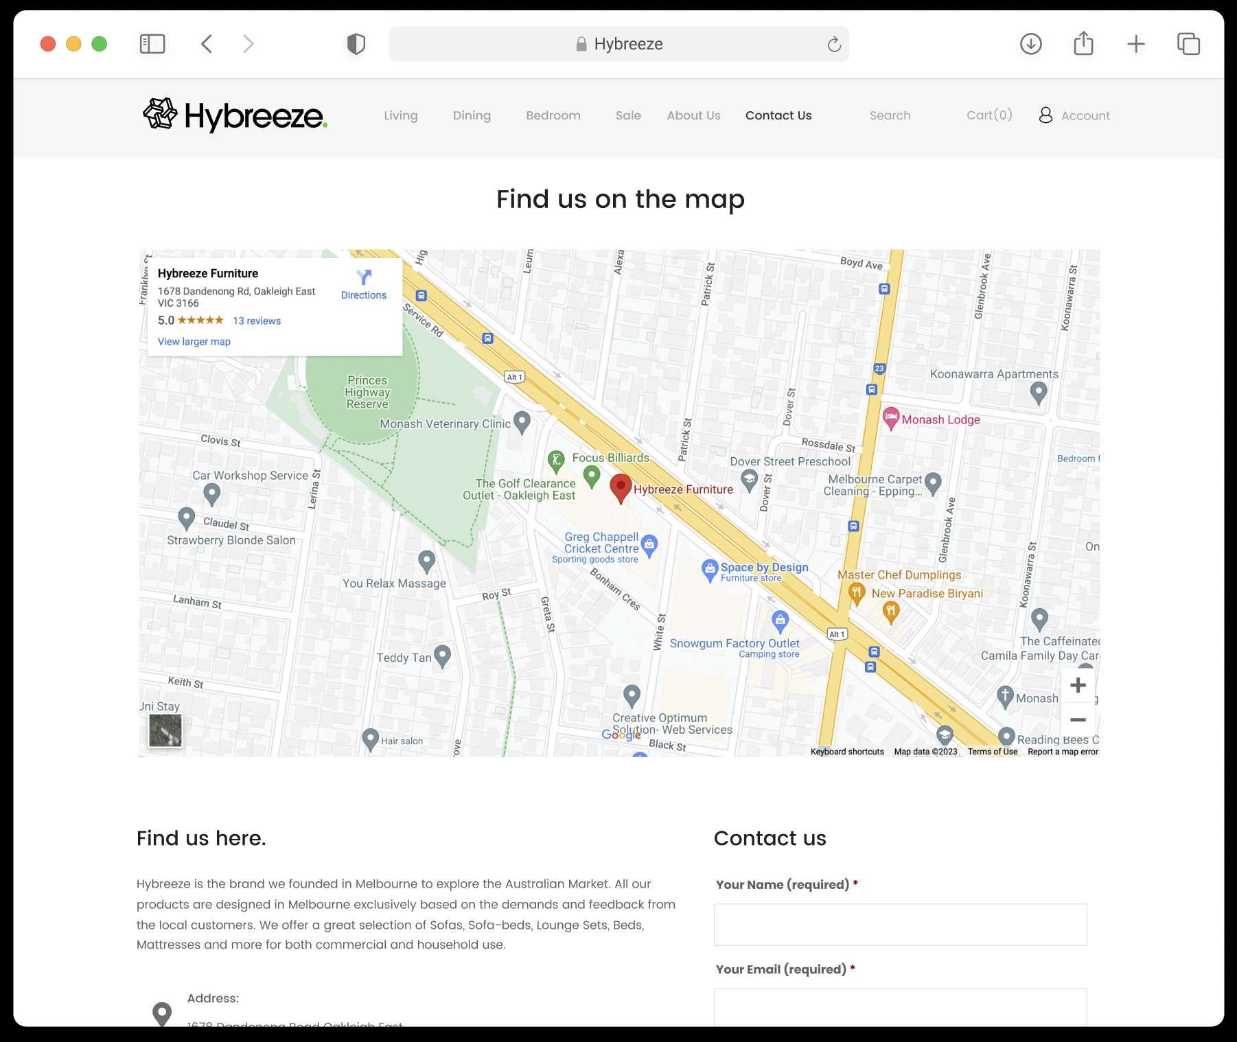Click Report a map error
1237x1042 pixels.
[x=1063, y=752]
